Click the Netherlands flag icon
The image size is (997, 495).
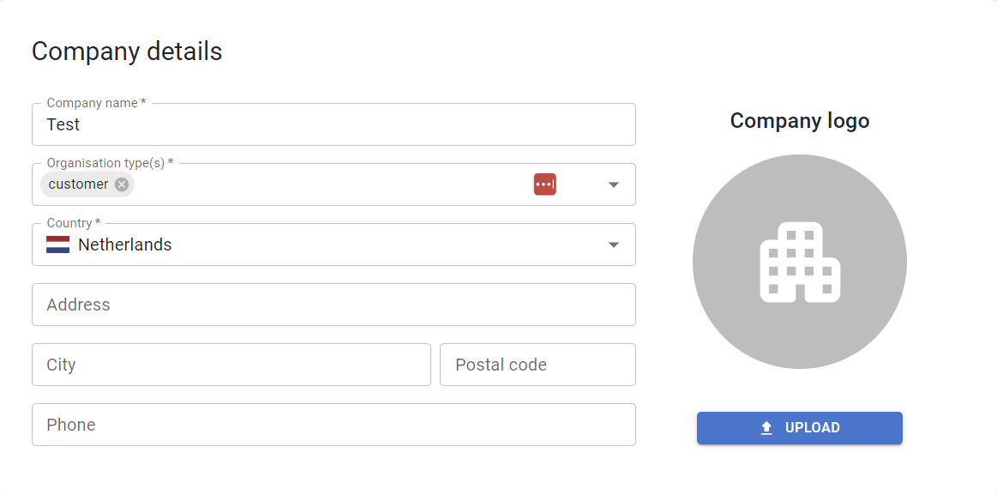pyautogui.click(x=57, y=244)
